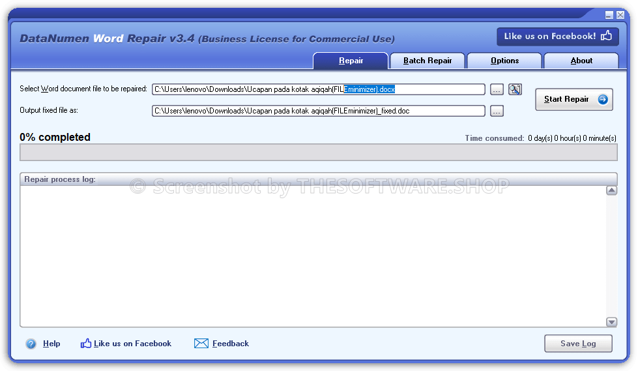
Task: Switch to the Batch Repair tab
Action: [428, 61]
